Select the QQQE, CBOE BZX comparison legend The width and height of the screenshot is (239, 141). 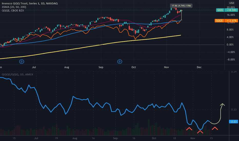pyautogui.click(x=13, y=11)
